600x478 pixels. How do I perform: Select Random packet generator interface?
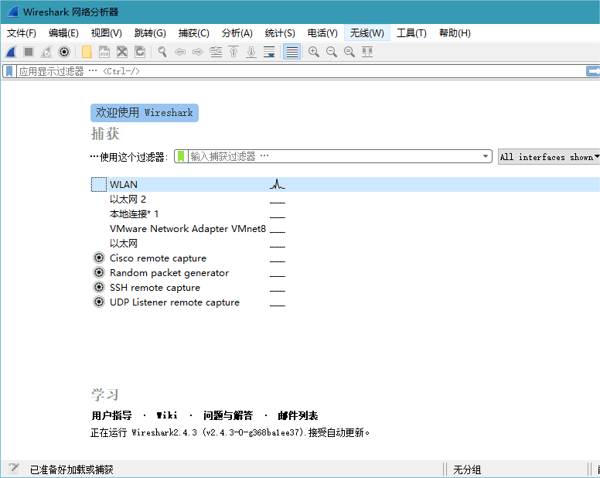pyautogui.click(x=169, y=272)
